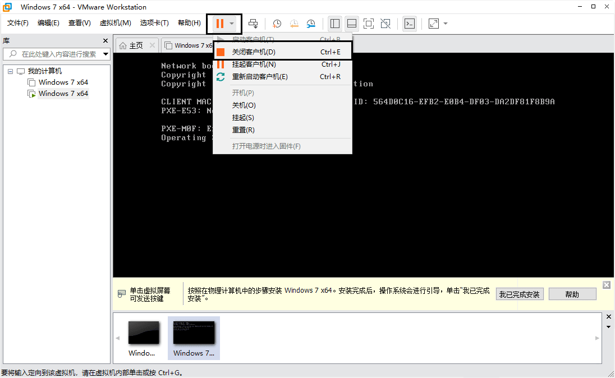Click the orange suspend (pause) toolbar button
Screen dimensions: 615x378
click(x=219, y=24)
